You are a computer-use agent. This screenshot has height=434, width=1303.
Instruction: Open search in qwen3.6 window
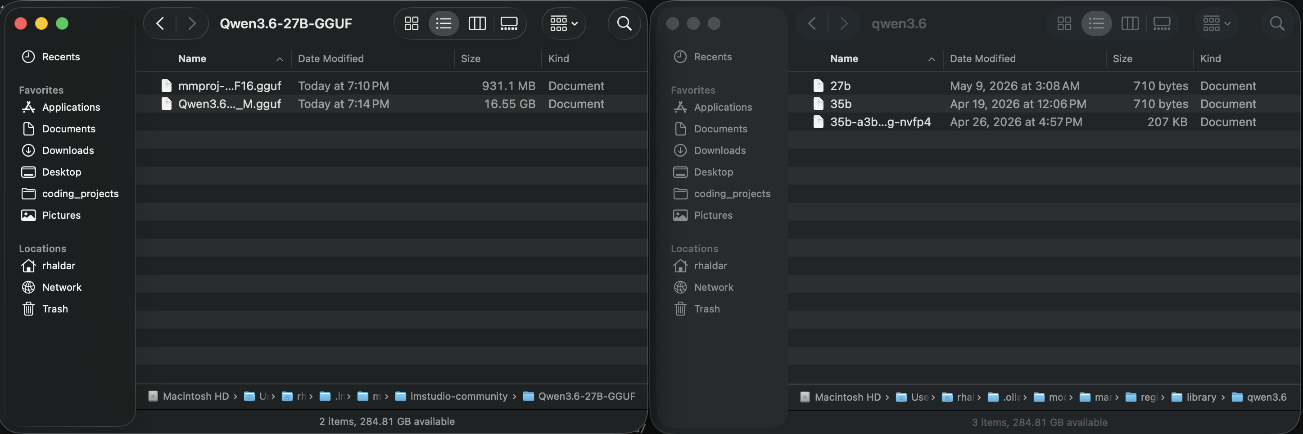coord(1277,23)
